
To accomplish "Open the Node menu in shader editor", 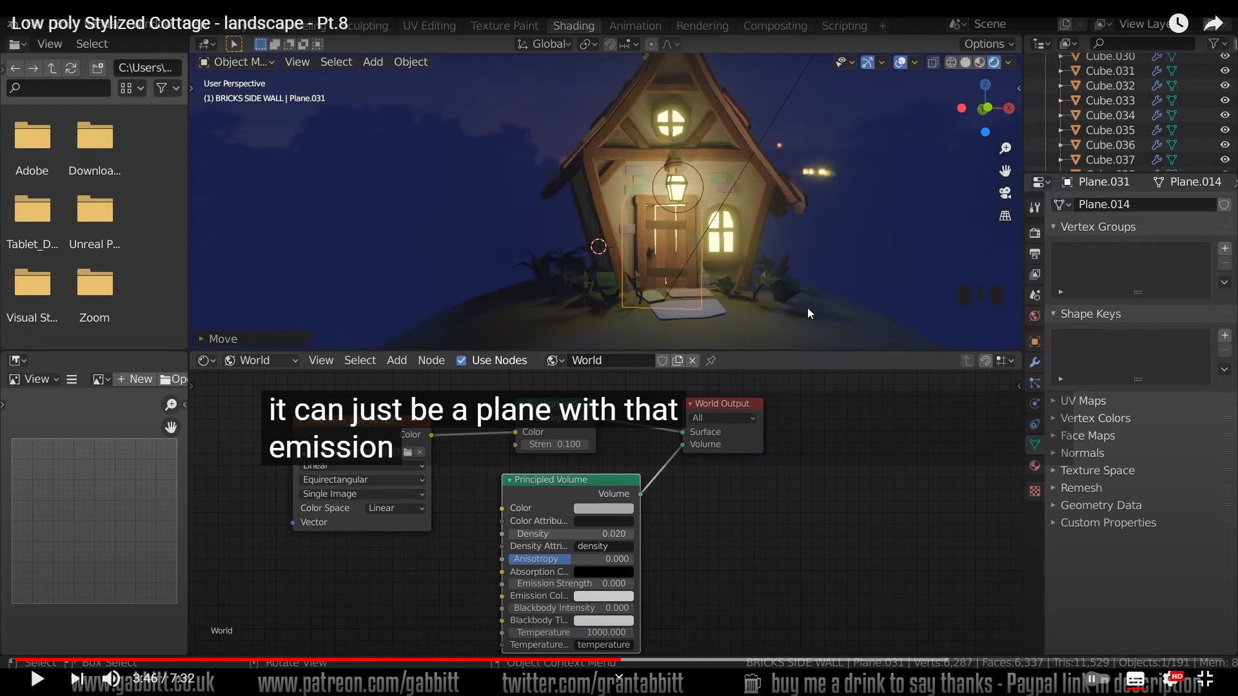I will tap(431, 360).
